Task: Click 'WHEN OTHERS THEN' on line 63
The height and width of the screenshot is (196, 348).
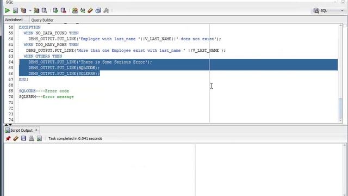Action: (43, 56)
